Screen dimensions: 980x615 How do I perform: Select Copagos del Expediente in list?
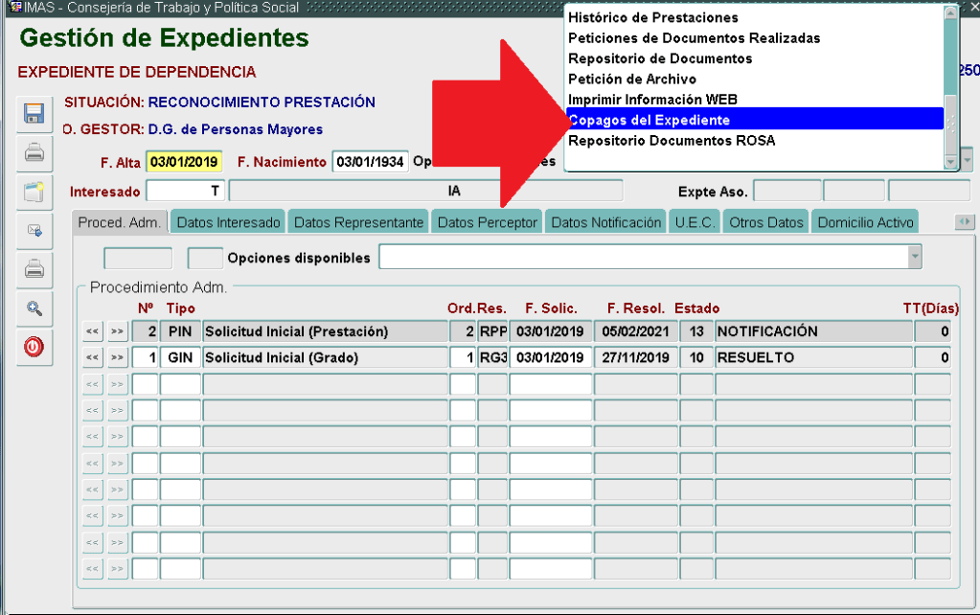(649, 120)
